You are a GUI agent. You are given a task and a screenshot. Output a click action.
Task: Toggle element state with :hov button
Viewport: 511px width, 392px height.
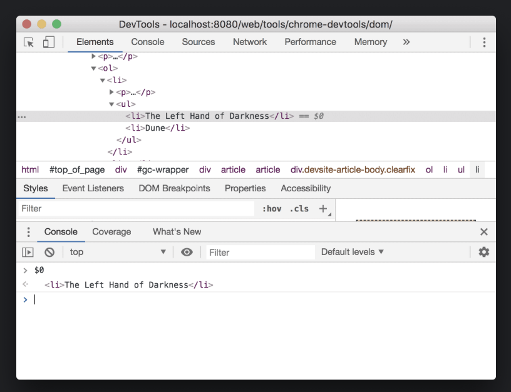272,208
